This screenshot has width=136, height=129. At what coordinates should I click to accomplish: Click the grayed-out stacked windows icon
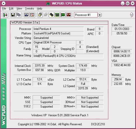coord(46,15)
